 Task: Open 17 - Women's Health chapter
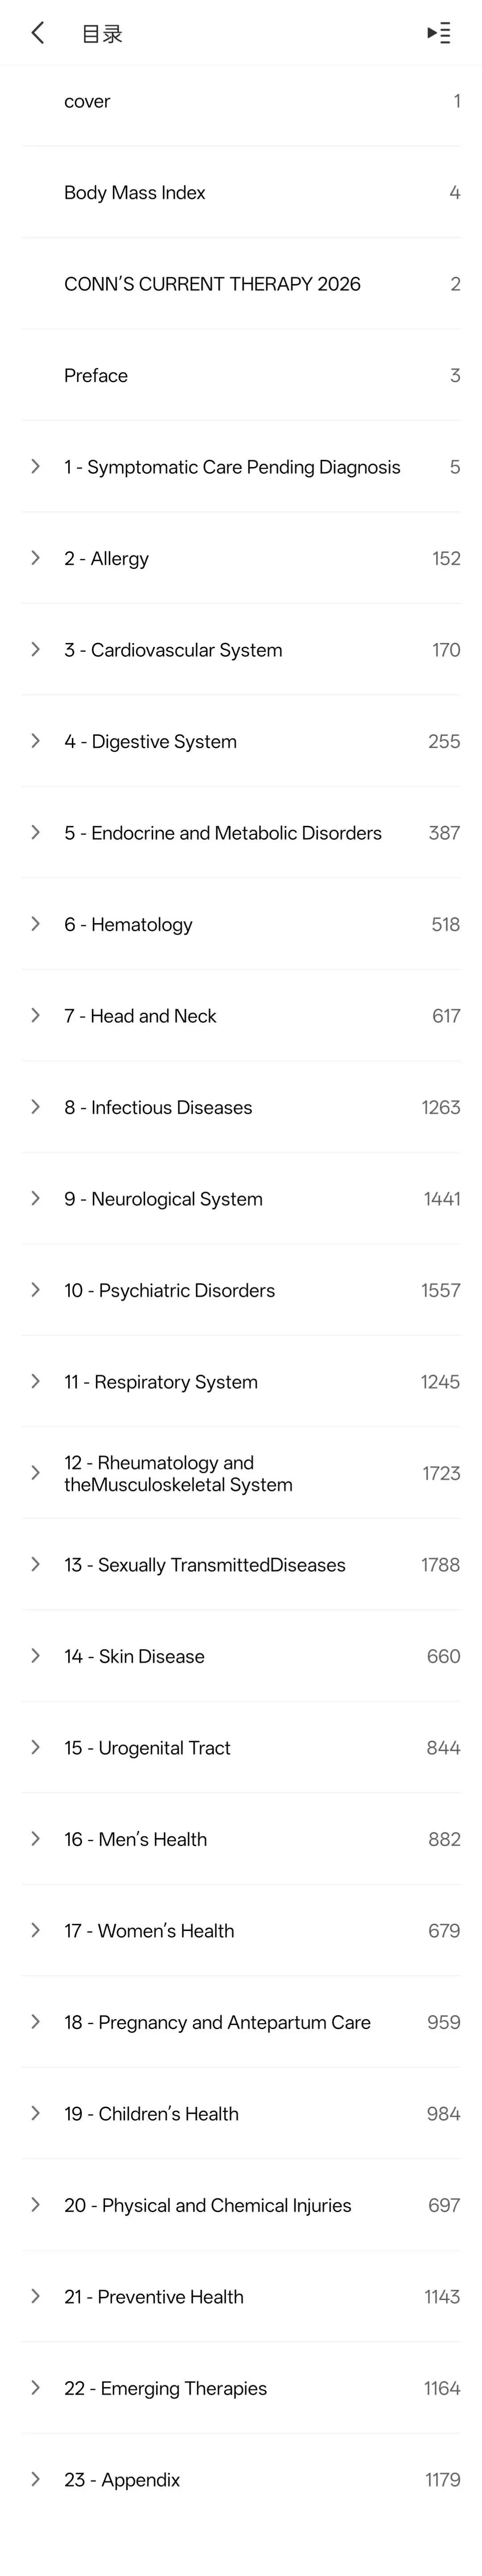click(241, 1931)
